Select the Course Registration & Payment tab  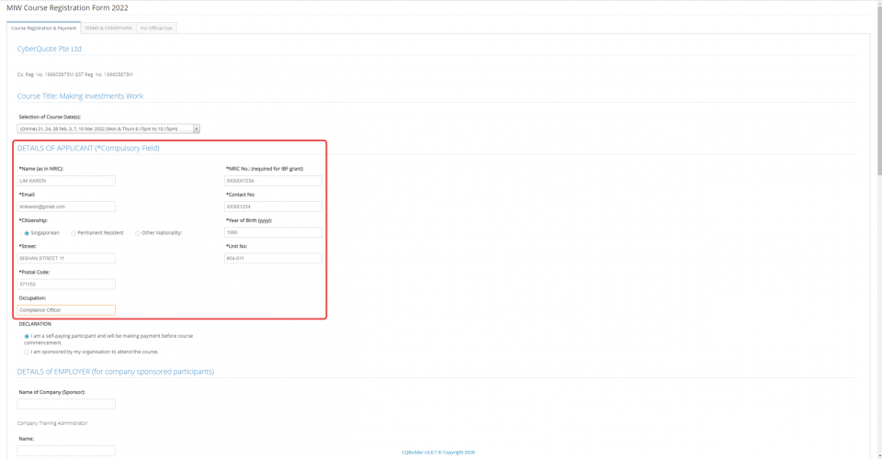click(x=43, y=28)
